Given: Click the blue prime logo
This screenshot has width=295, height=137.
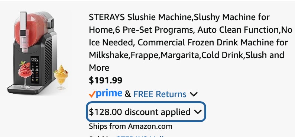Looking at the screenshot, I should pyautogui.click(x=109, y=93).
